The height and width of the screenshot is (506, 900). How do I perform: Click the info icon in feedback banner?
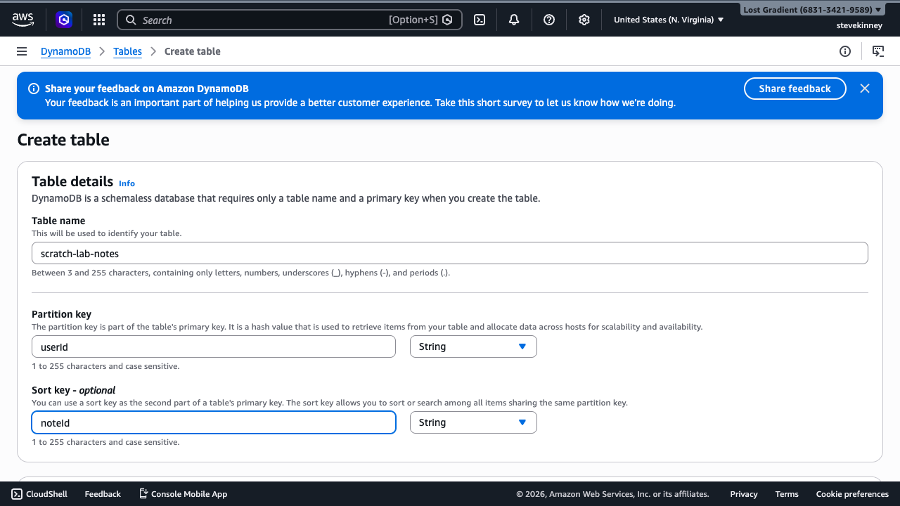tap(33, 89)
